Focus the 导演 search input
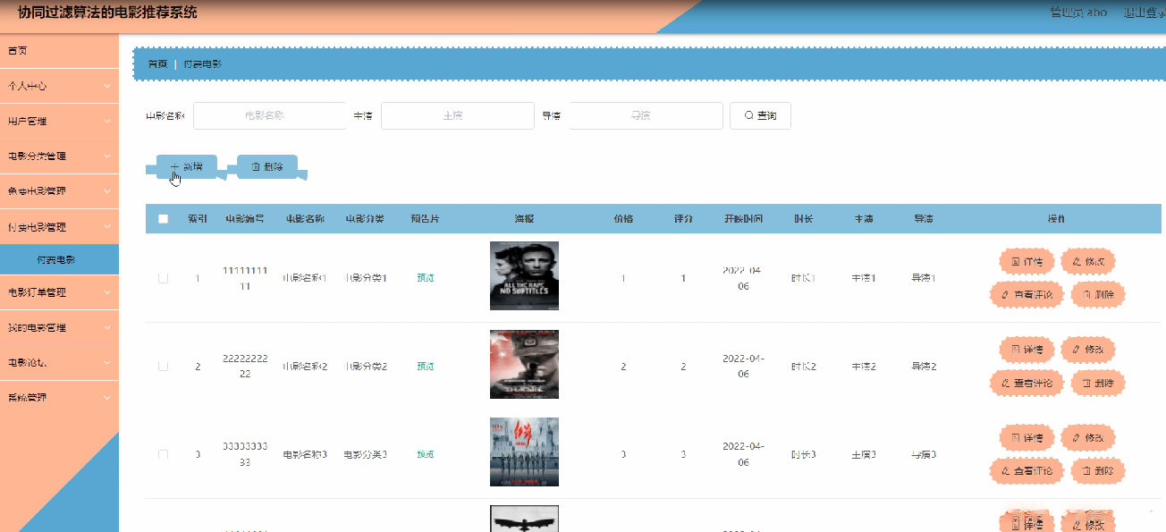The width and height of the screenshot is (1166, 532). click(x=646, y=115)
